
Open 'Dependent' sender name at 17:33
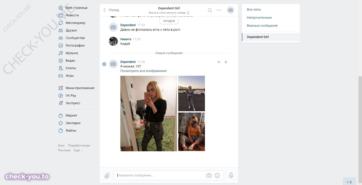click(128, 25)
